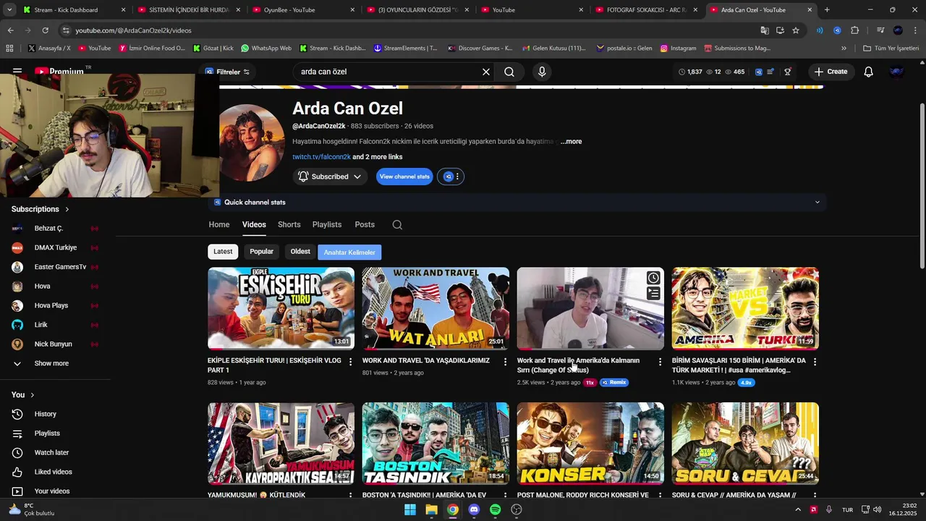Open the Remix badge under Work and Travel video
Screen dimensions: 926x521
click(613, 382)
